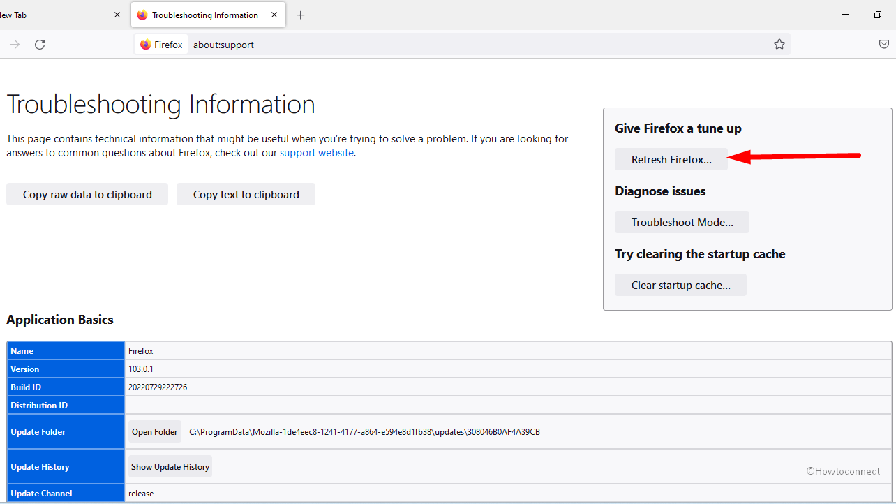Viewport: 896px width, 504px height.
Task: Click the Application Basics heading
Action: pyautogui.click(x=60, y=320)
